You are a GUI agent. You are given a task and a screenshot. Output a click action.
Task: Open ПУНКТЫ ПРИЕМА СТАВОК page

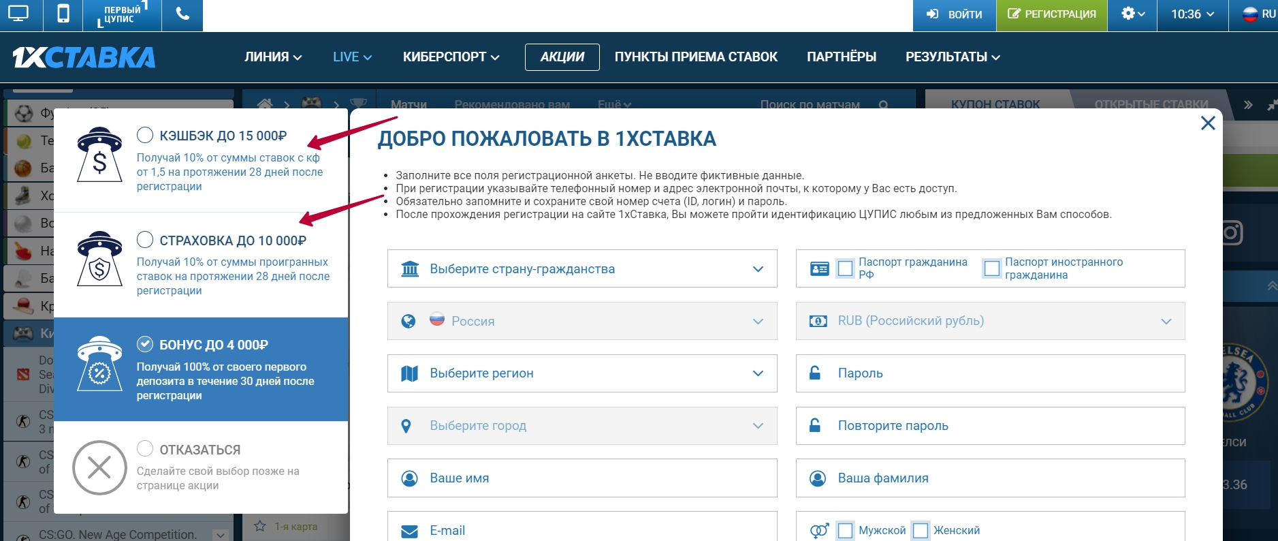696,57
